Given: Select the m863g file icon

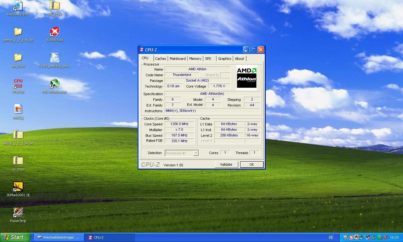Looking at the screenshot, I should pyautogui.click(x=18, y=112).
